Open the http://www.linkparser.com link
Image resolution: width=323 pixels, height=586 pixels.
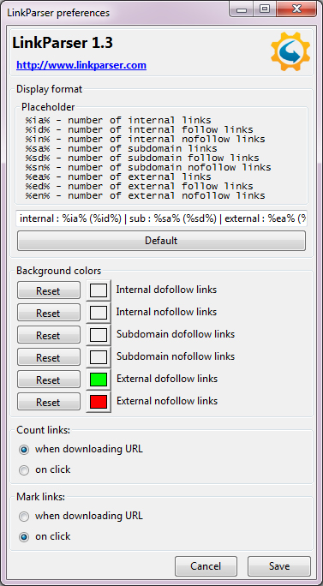click(x=81, y=65)
